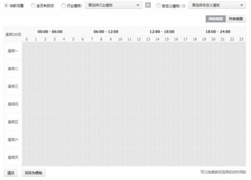Click the 12:00 - 18:00 time range header
Image resolution: width=251 pixels, height=180 pixels.
point(162,32)
